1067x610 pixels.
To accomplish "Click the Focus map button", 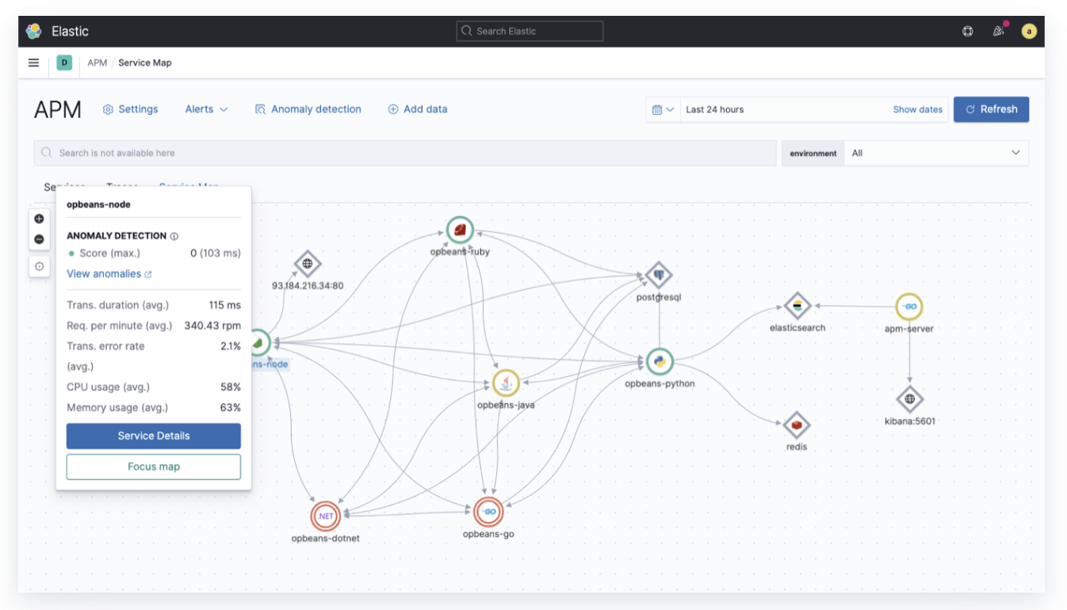I will (x=154, y=467).
